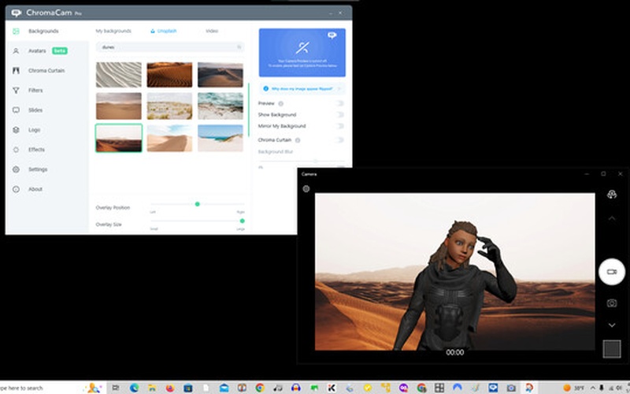The image size is (630, 394).
Task: Launch Firefox from the taskbar
Action: (170, 388)
